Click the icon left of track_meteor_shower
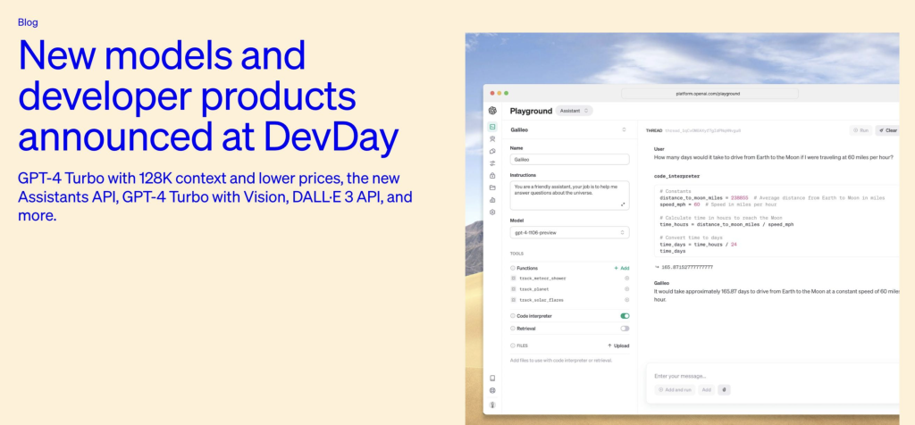 tap(514, 279)
